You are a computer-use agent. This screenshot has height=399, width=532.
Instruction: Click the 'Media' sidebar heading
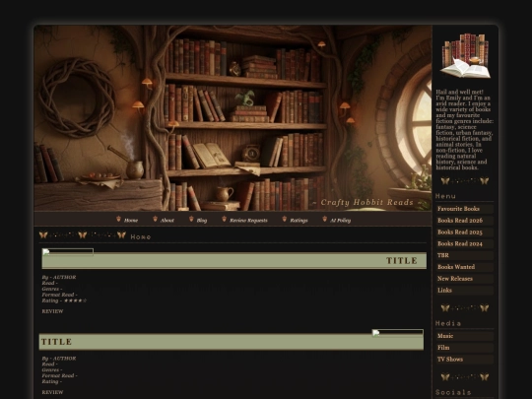448,323
